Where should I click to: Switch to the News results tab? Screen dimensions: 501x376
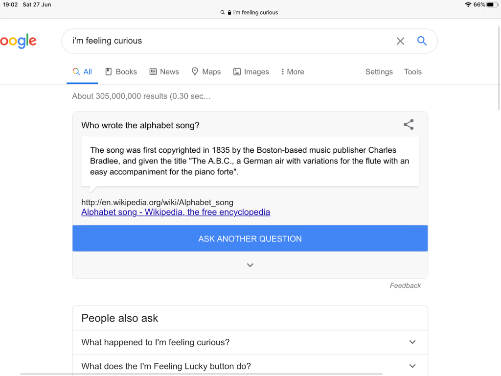tap(164, 71)
